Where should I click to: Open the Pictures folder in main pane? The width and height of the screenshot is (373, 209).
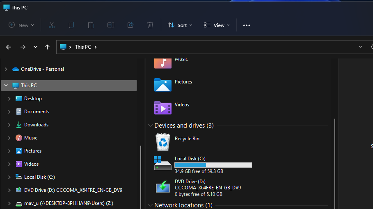pos(163,85)
